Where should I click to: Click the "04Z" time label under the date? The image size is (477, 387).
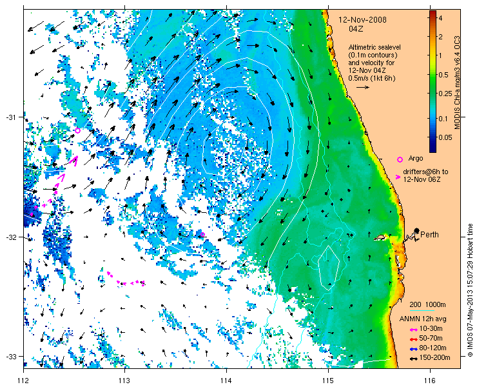tap(356, 29)
